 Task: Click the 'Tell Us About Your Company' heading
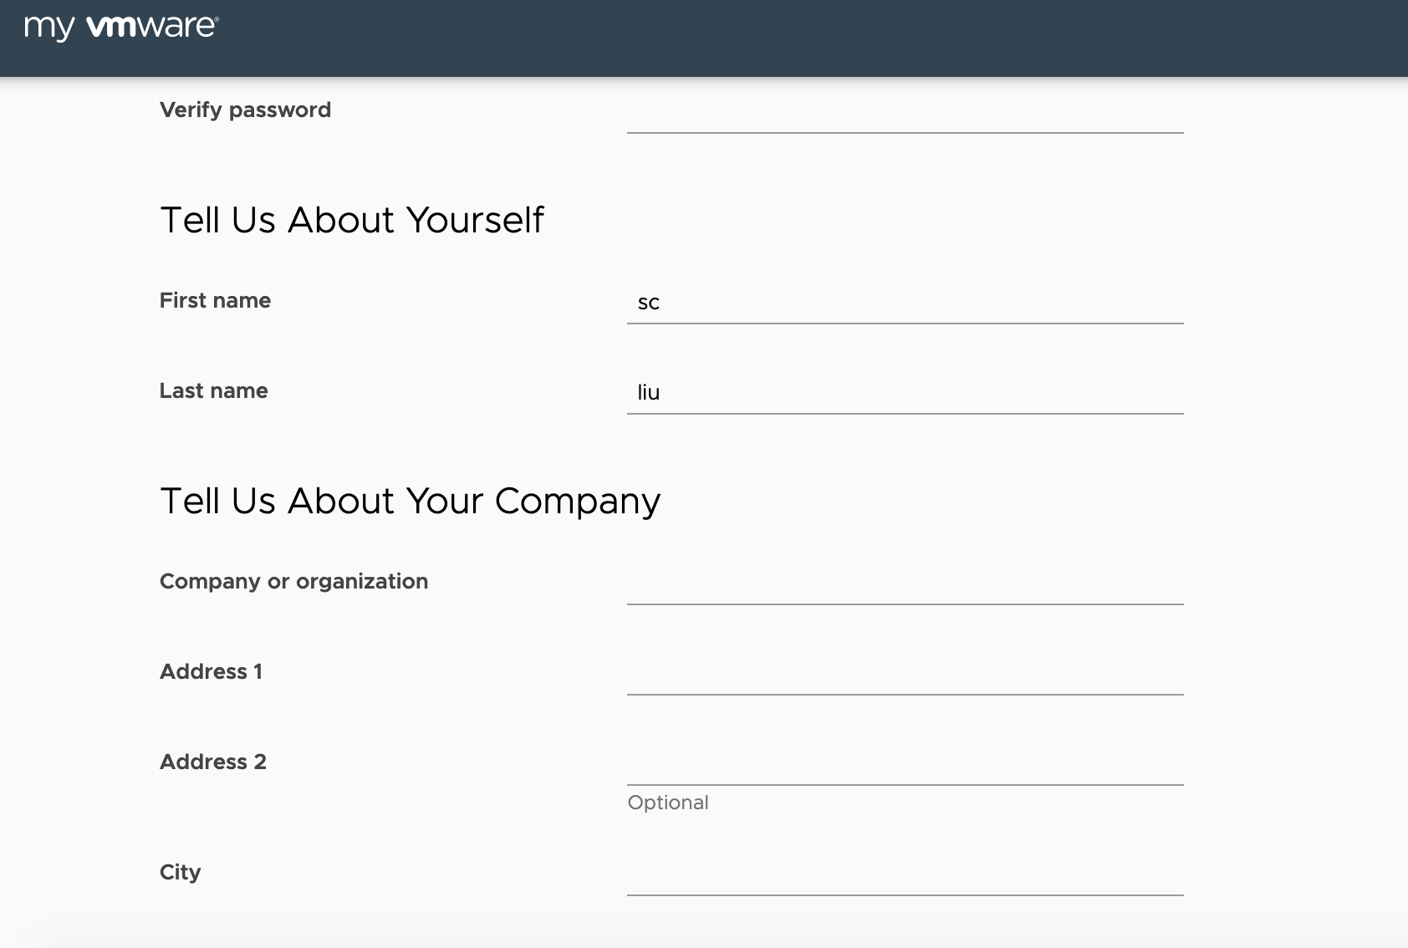(410, 502)
